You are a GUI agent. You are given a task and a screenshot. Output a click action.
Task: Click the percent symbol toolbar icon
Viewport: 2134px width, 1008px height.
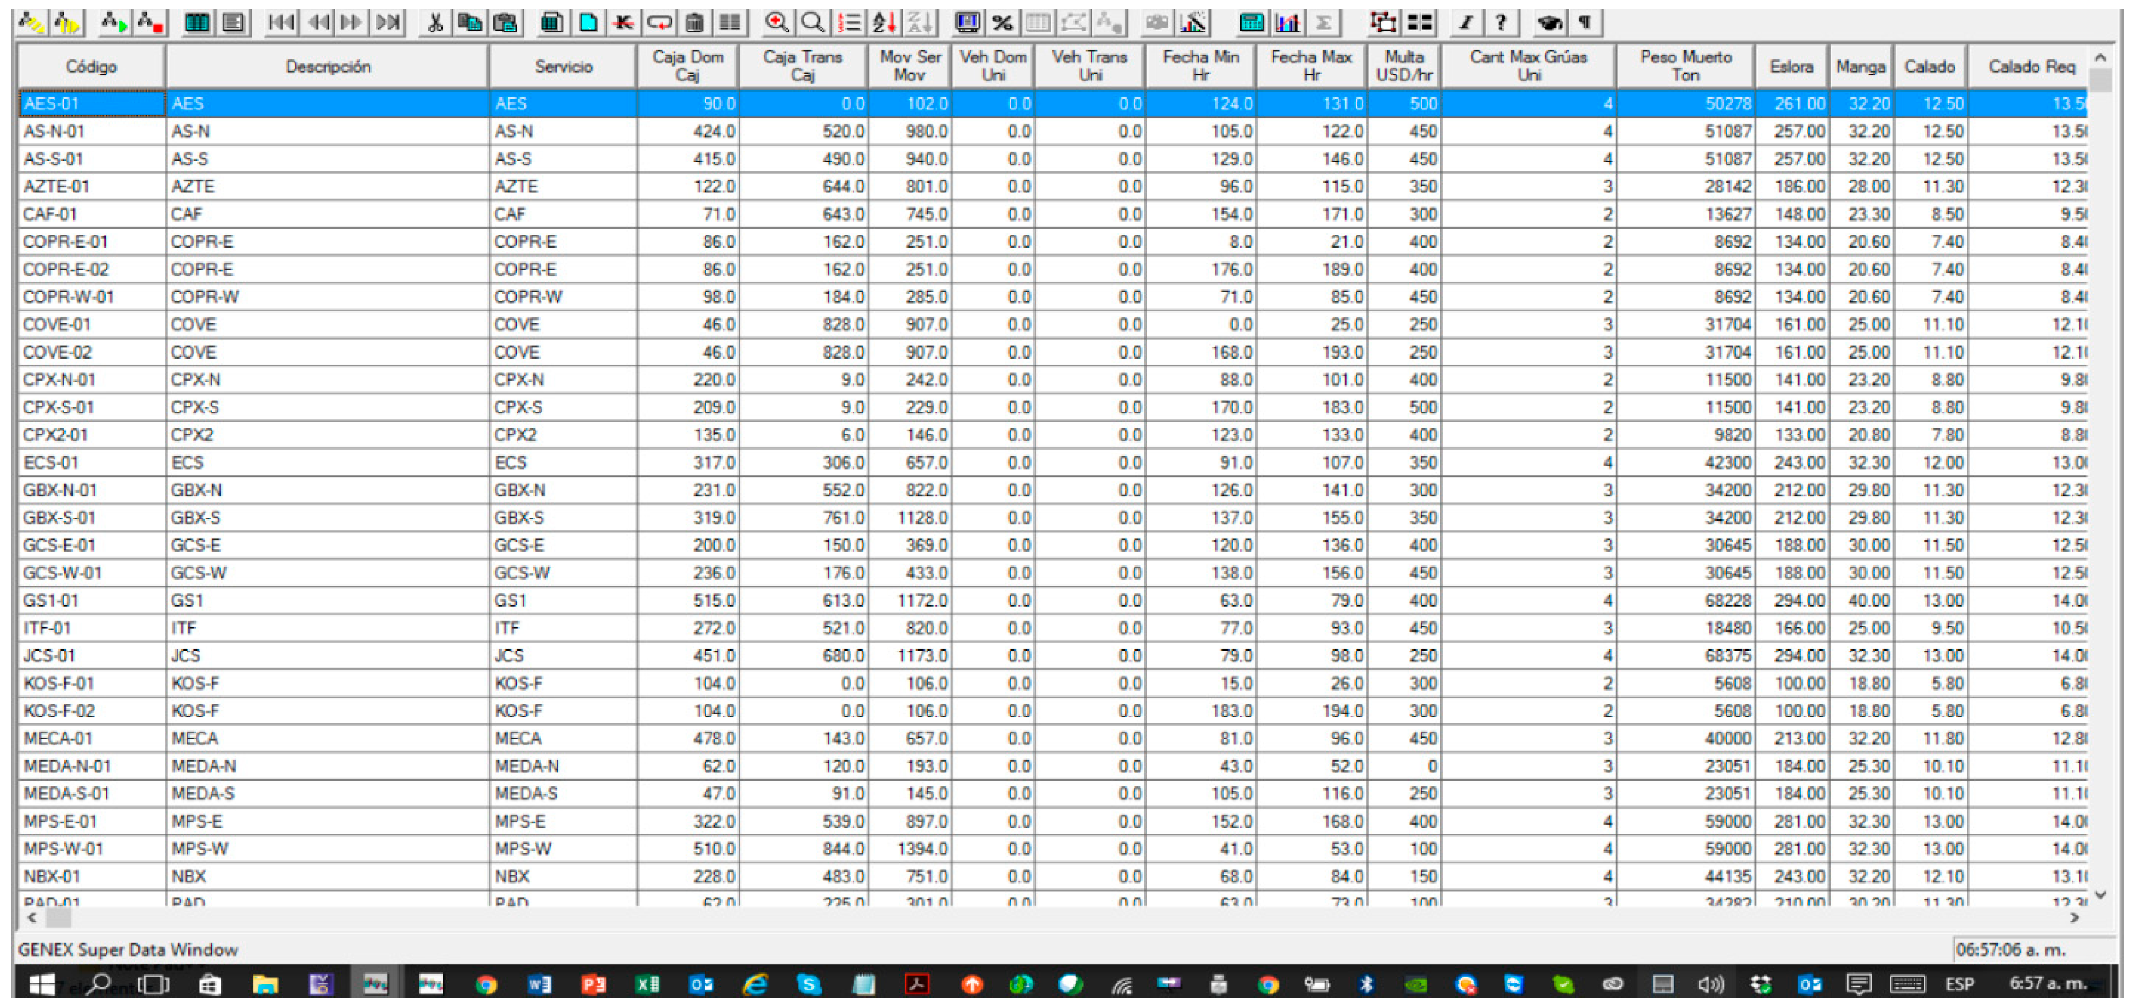(1003, 22)
